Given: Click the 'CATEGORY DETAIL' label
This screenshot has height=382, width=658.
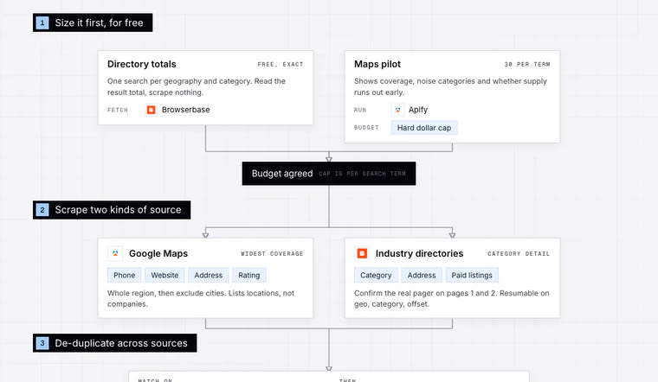Looking at the screenshot, I should 519,254.
